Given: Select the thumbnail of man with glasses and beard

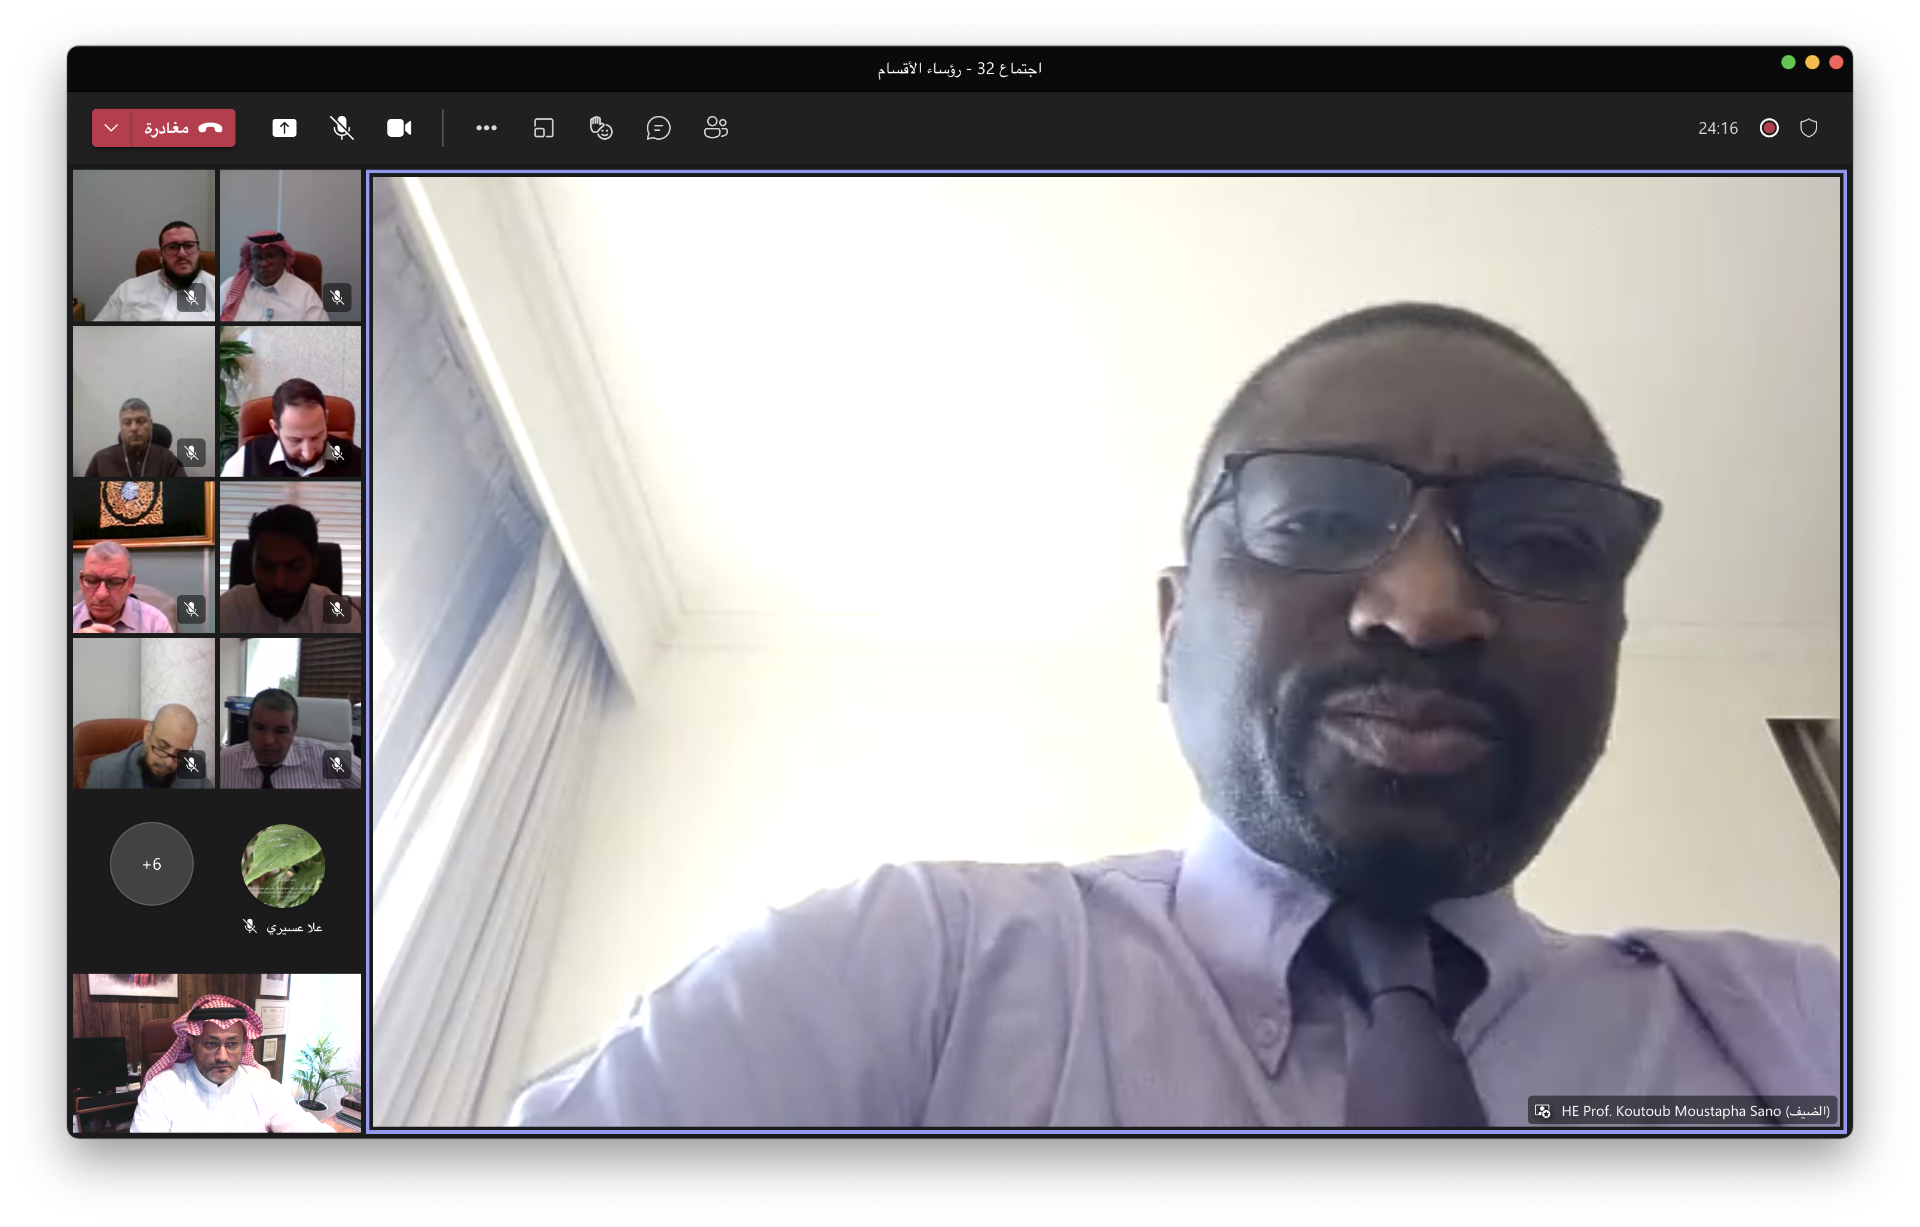Looking at the screenshot, I should (144, 246).
